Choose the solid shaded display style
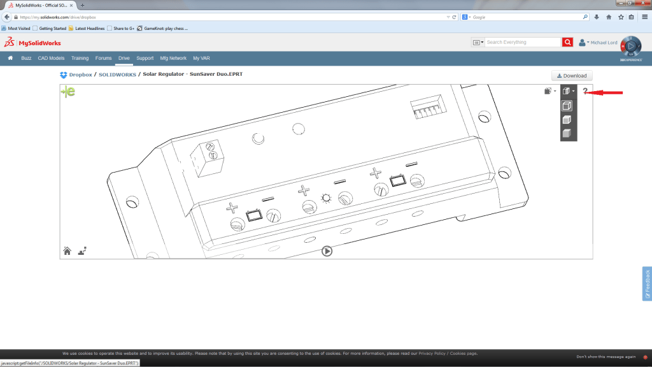The width and height of the screenshot is (652, 367). tap(566, 134)
